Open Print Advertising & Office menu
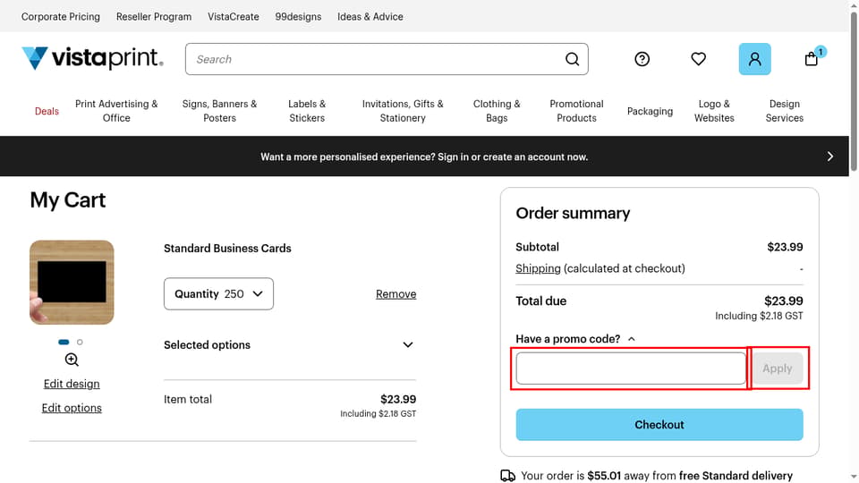This screenshot has height=483, width=859. point(116,111)
